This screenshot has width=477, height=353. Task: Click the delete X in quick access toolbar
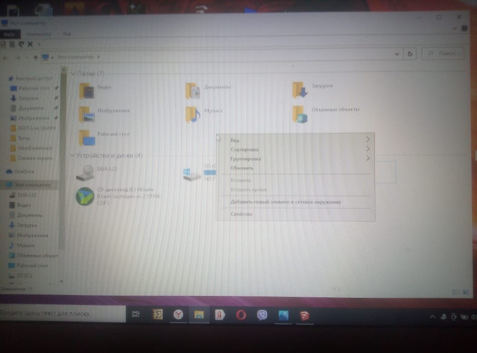tap(30, 44)
